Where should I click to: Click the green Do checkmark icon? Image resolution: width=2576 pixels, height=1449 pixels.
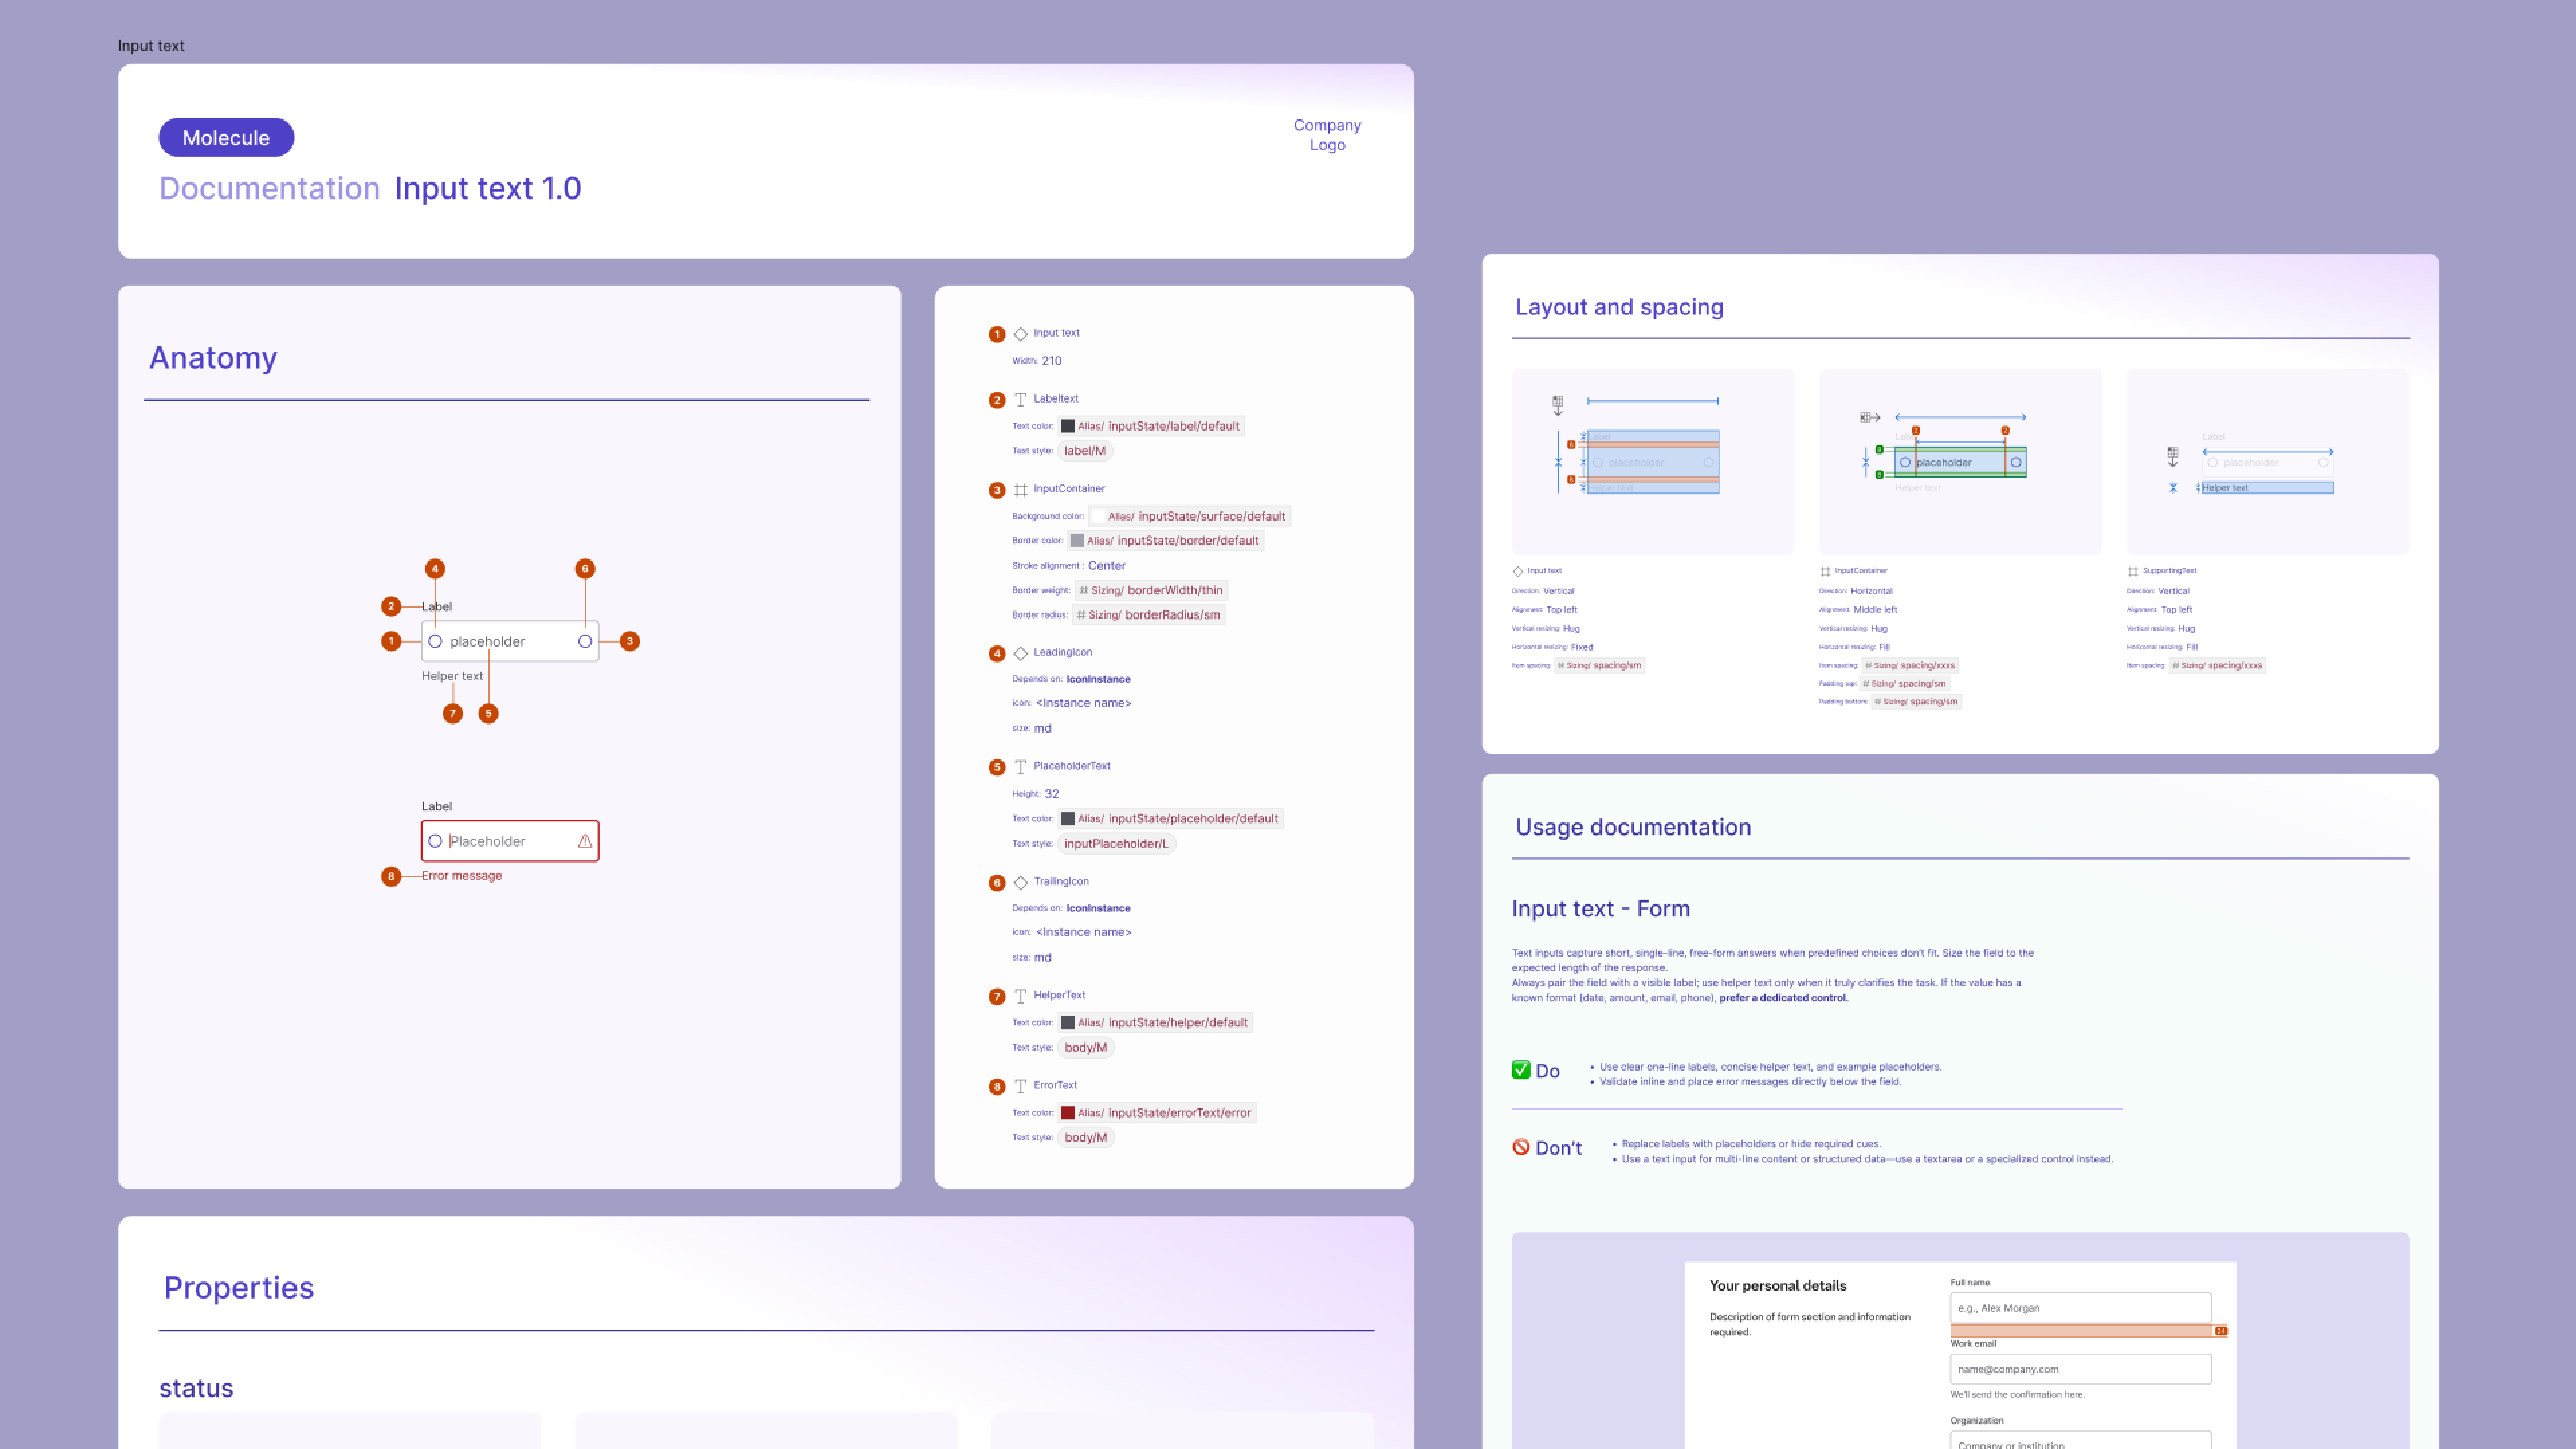pyautogui.click(x=1521, y=1070)
